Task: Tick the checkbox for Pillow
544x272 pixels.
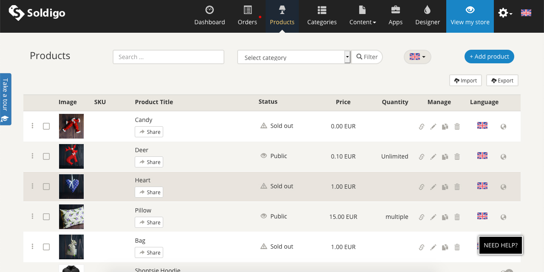Action: (x=46, y=217)
